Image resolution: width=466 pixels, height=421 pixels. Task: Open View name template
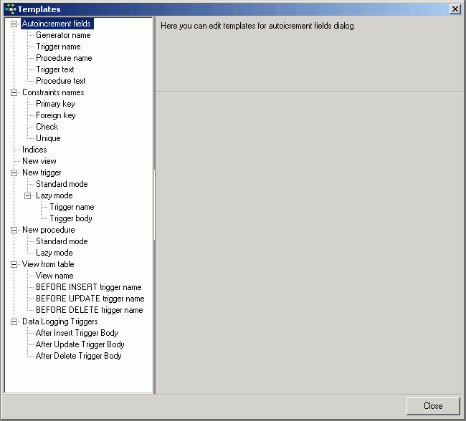54,276
